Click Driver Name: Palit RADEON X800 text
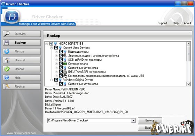 click(x=65, y=89)
